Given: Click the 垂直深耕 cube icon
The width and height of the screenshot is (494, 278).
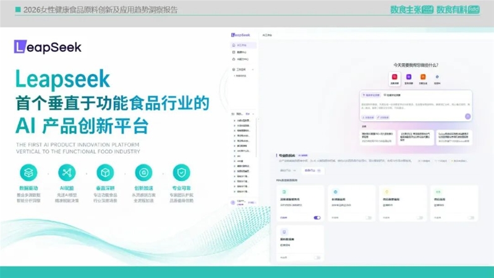Looking at the screenshot, I should 105,173.
